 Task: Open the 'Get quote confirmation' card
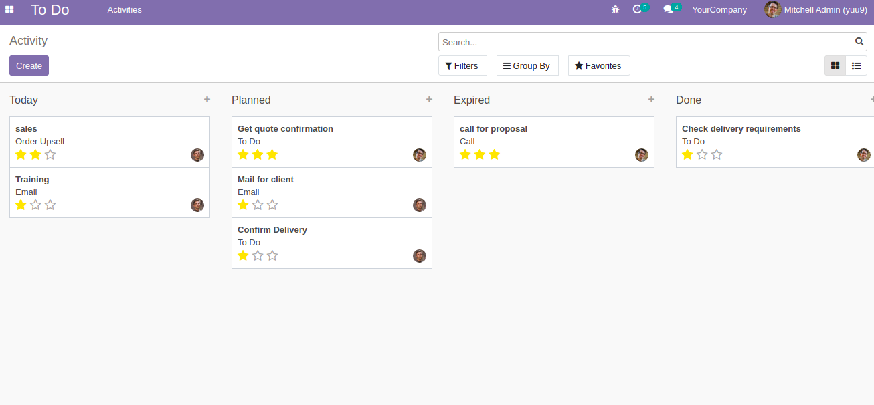coord(285,129)
